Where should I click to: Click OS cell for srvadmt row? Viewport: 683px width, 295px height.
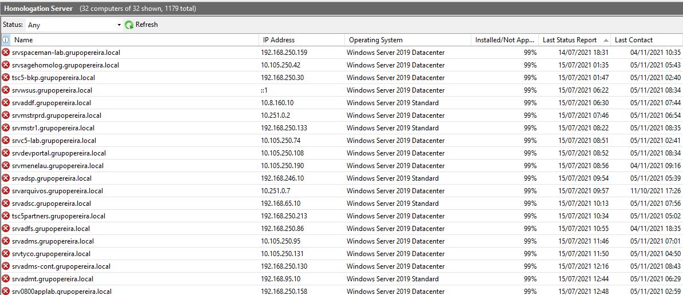click(x=392, y=279)
